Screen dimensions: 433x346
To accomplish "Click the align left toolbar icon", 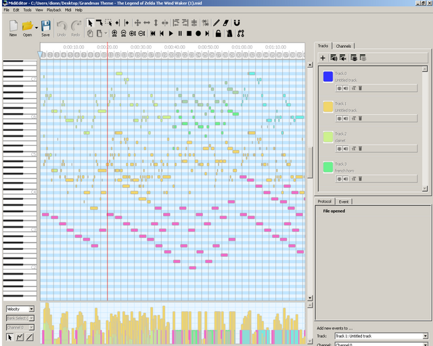I will [176, 22].
